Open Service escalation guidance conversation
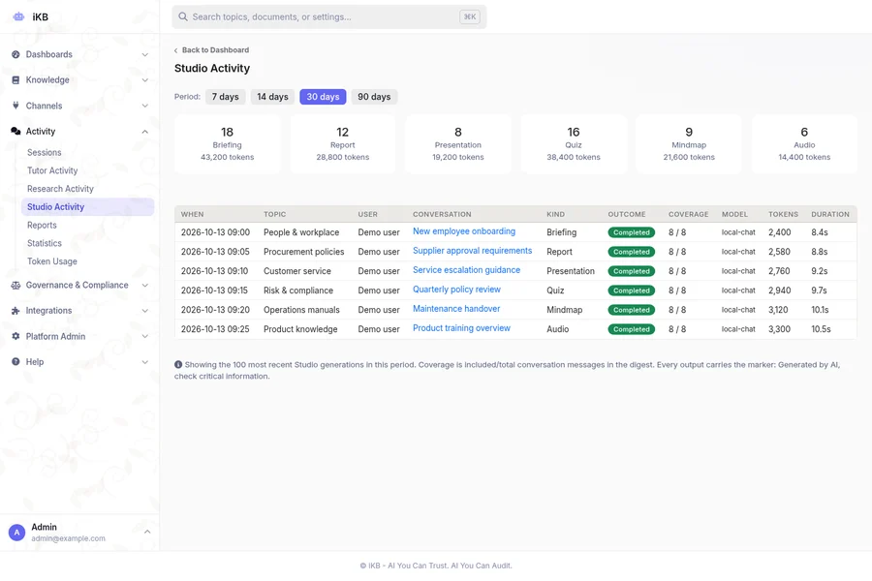Screen dimensions: 872x581 point(466,270)
